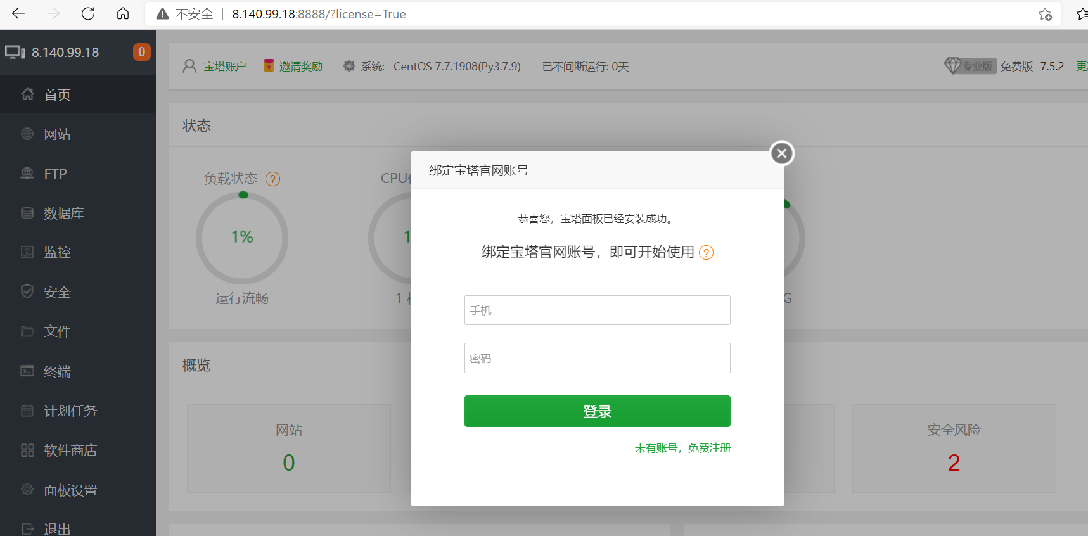1088x536 pixels.
Task: Click the 手机 phone input field
Action: (597, 310)
